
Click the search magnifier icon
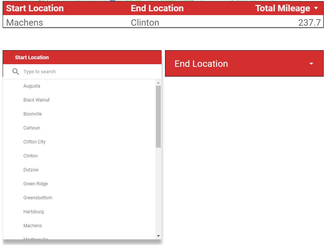pyautogui.click(x=15, y=72)
